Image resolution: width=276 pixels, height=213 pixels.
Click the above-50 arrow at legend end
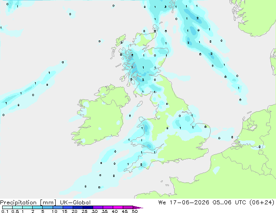point(138,207)
